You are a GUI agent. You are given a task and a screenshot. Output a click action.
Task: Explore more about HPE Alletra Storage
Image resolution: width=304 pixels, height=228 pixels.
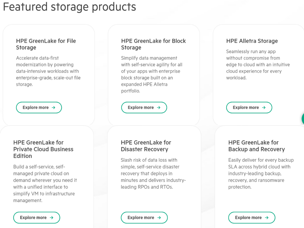tap(249, 107)
